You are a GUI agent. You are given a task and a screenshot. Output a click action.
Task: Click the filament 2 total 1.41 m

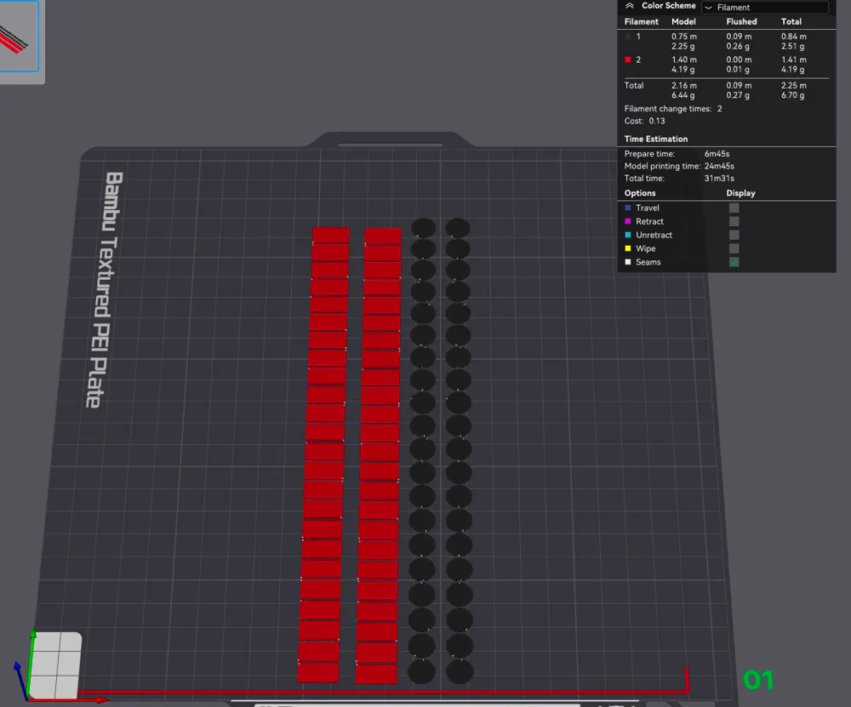(793, 60)
